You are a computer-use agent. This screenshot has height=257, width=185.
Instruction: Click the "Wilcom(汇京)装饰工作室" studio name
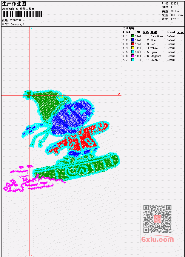pyautogui.click(x=18, y=9)
